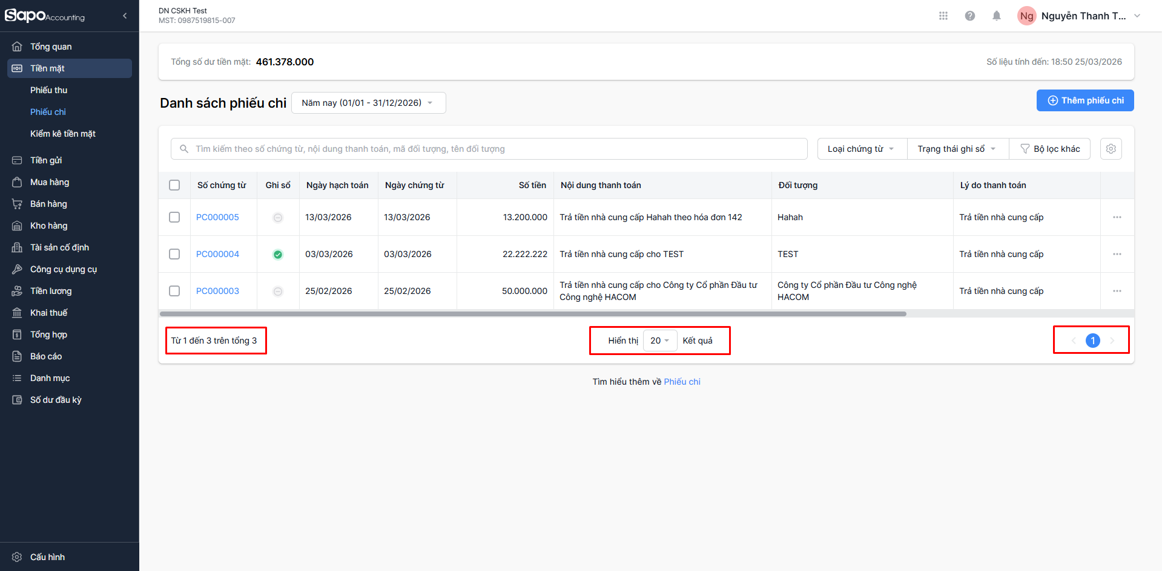Open the notifications bell
Viewport: 1162px width, 571px height.
996,16
